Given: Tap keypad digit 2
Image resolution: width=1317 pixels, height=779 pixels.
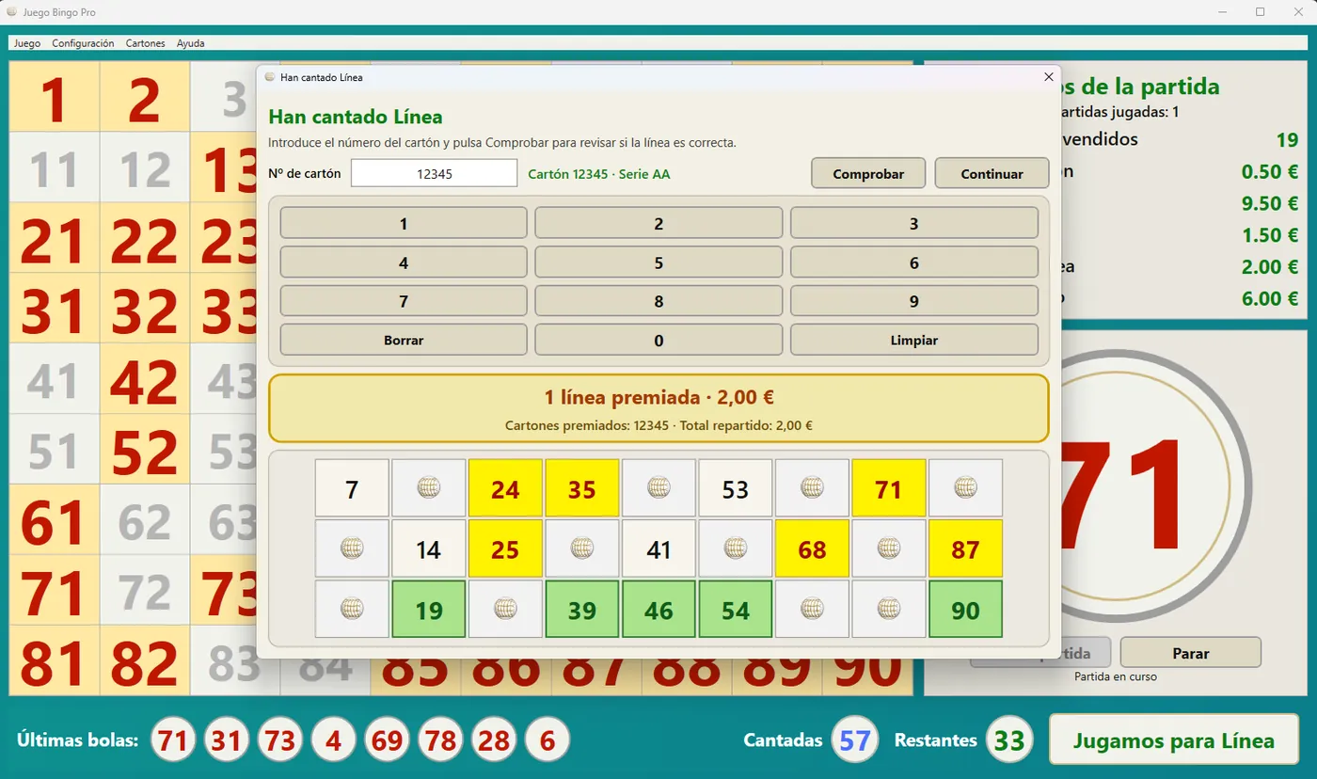Looking at the screenshot, I should tap(658, 223).
